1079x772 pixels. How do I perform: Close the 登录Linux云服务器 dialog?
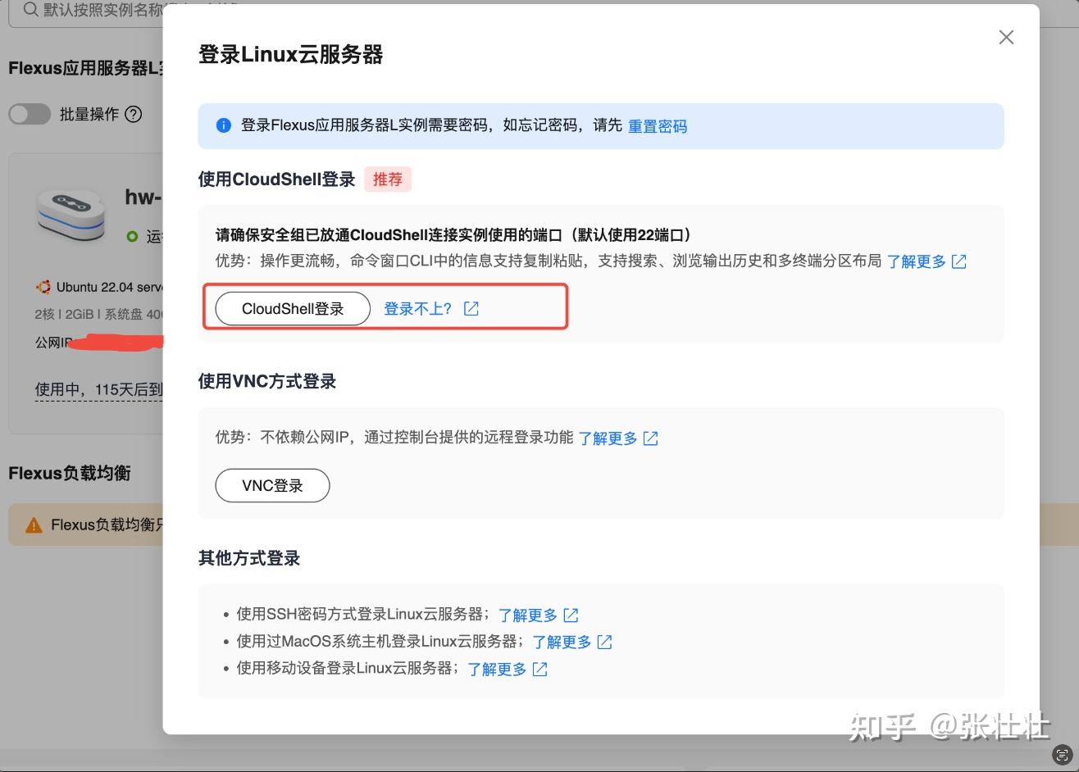(x=1006, y=37)
